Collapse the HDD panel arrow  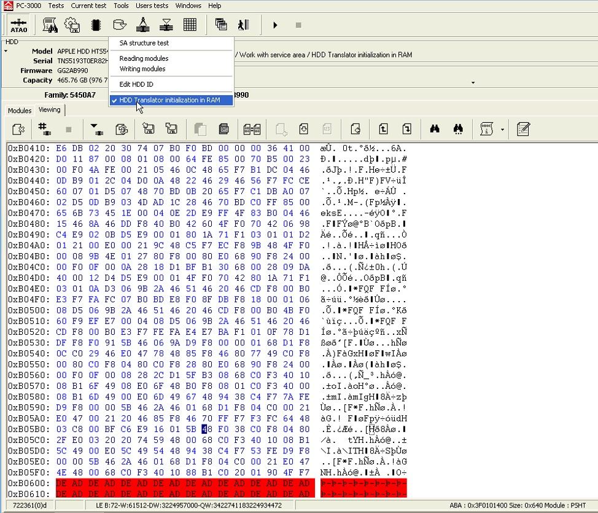tap(6, 51)
